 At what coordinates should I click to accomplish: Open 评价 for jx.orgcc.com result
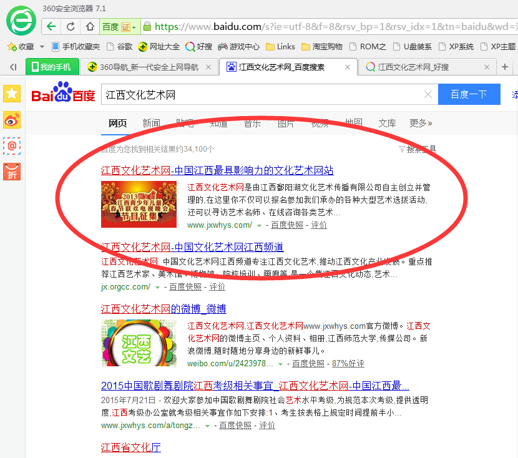[217, 287]
